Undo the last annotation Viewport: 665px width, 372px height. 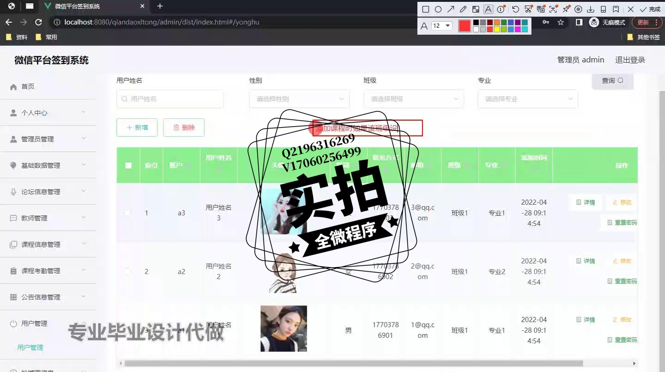coord(516,9)
